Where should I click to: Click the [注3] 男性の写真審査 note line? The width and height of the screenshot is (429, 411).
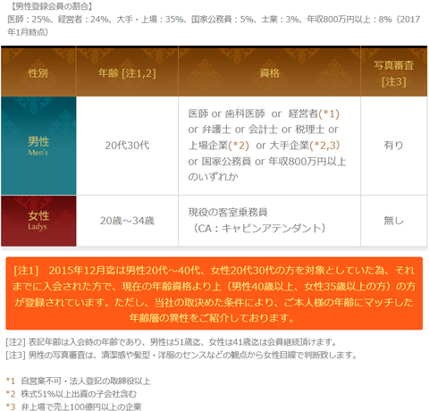tap(181, 355)
